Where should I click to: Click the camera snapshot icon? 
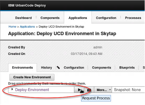coord(89,90)
